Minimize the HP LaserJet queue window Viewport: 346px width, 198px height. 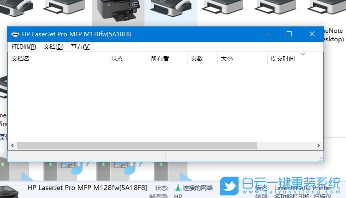267,34
